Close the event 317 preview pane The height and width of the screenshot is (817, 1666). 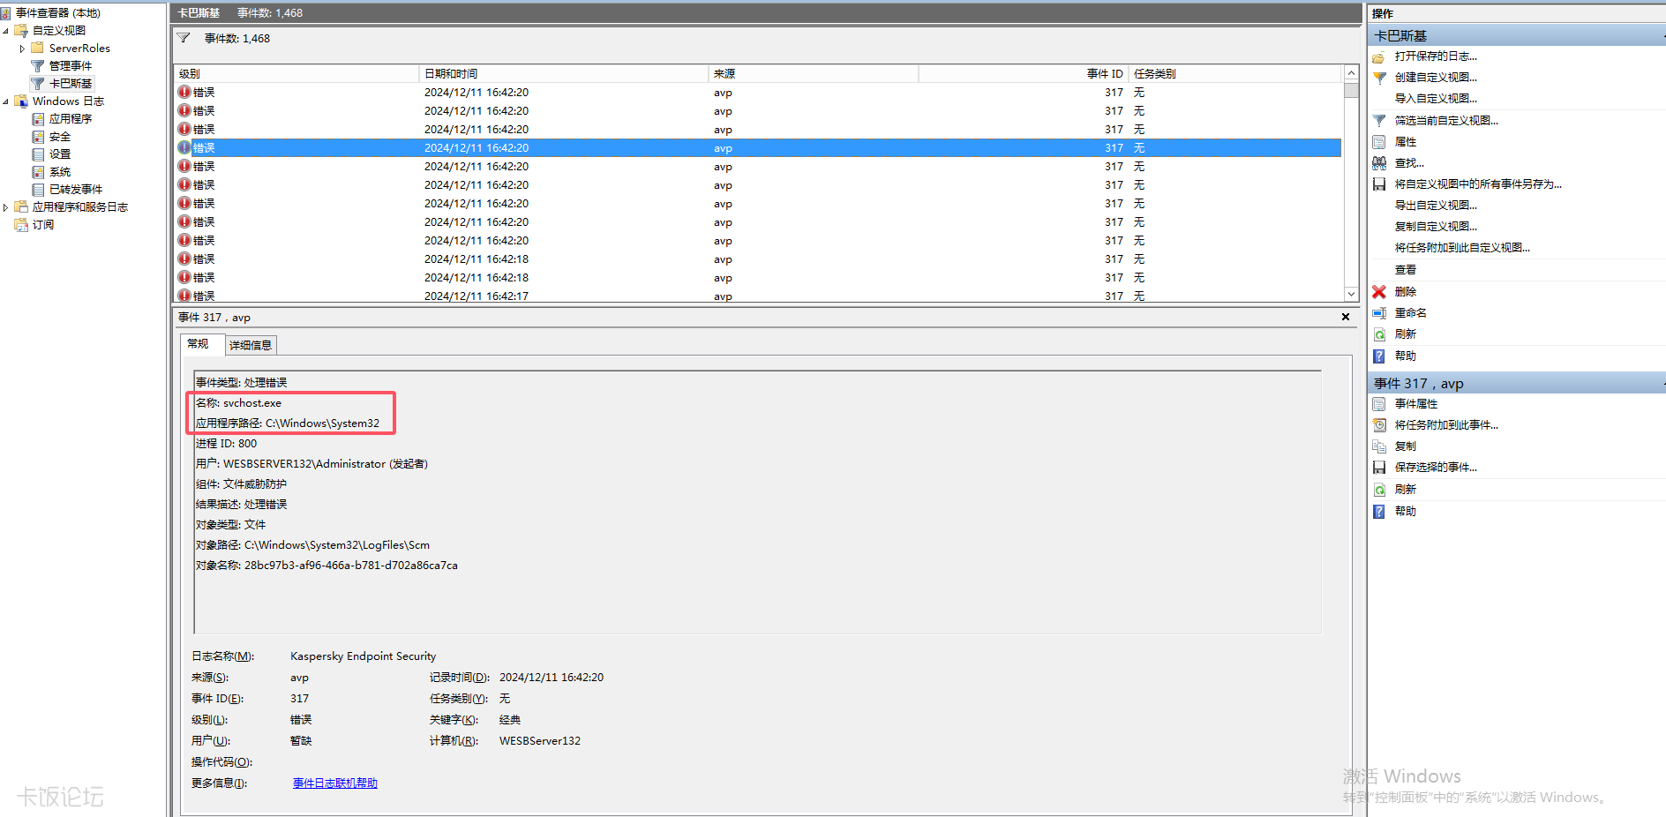pyautogui.click(x=1346, y=317)
